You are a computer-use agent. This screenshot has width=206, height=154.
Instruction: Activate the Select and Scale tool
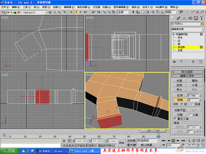[162, 12]
